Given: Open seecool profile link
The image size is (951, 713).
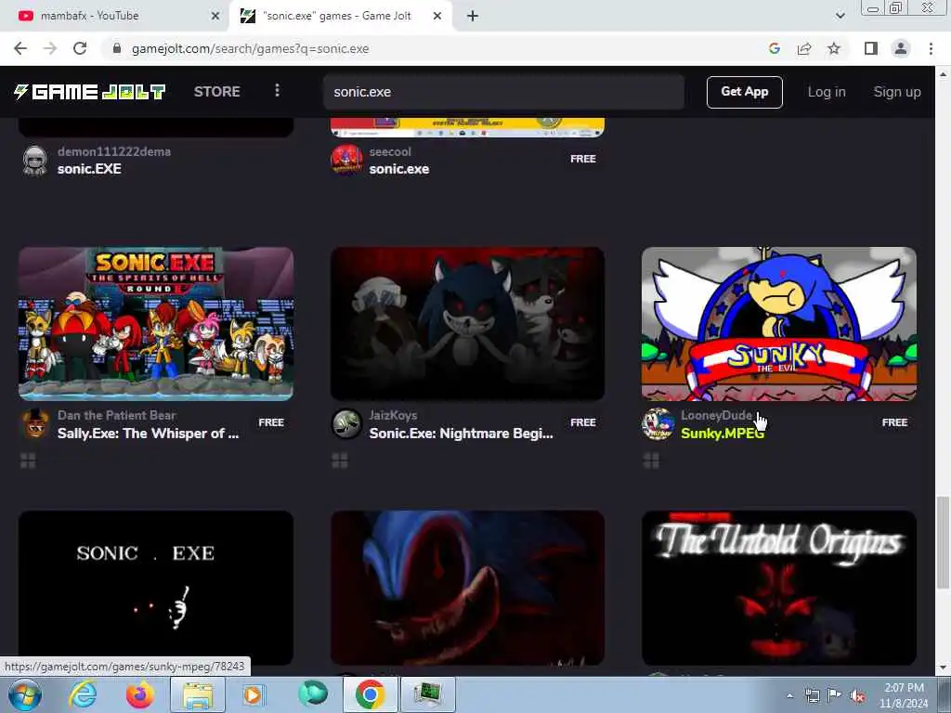Looking at the screenshot, I should coord(390,151).
